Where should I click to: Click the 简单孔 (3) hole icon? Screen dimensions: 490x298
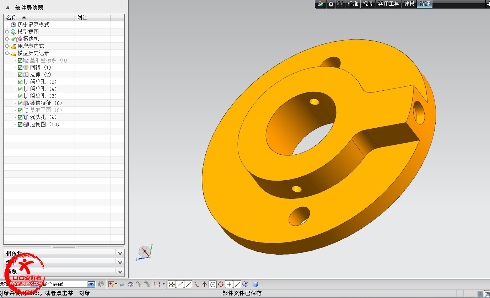26,82
